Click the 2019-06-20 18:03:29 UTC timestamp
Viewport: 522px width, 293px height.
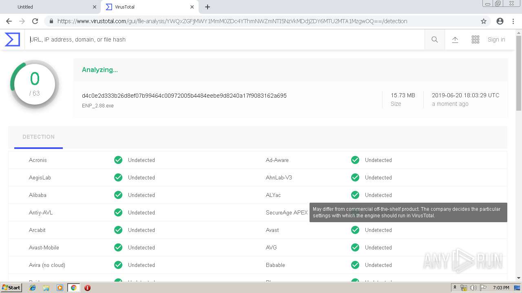coord(465,95)
